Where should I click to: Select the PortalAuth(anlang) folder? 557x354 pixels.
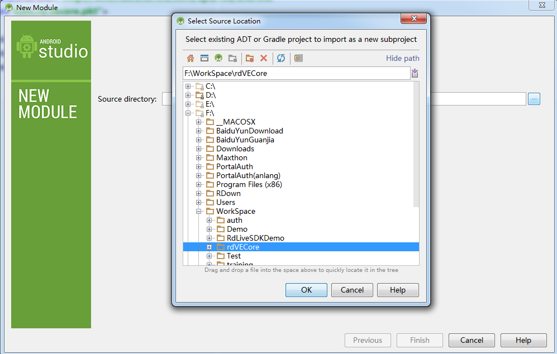pos(248,175)
